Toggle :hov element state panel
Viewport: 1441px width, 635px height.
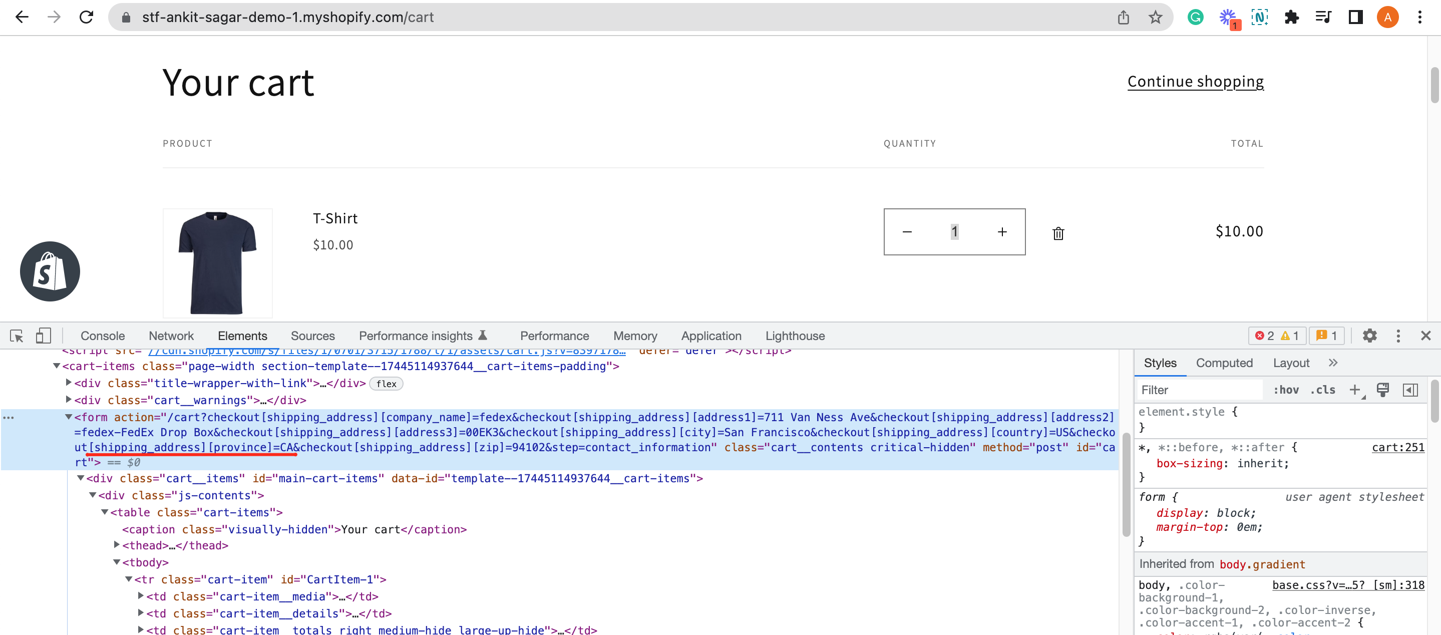(x=1285, y=390)
